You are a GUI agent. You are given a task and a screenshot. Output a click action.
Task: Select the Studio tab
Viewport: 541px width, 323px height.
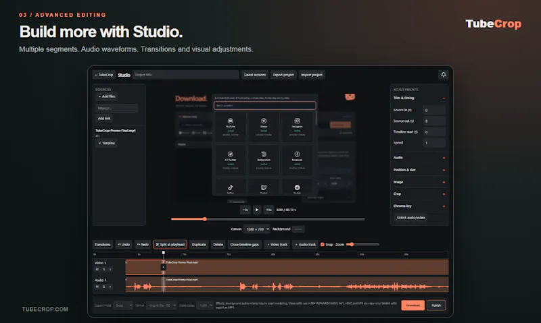124,75
